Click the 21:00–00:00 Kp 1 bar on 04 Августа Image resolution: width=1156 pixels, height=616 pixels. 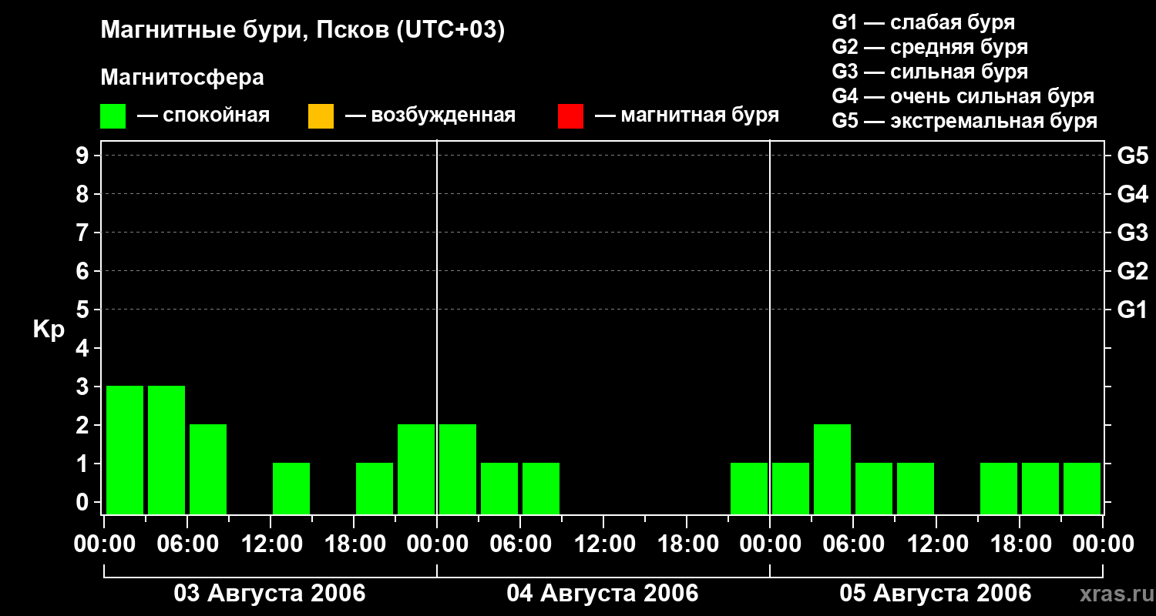749,488
